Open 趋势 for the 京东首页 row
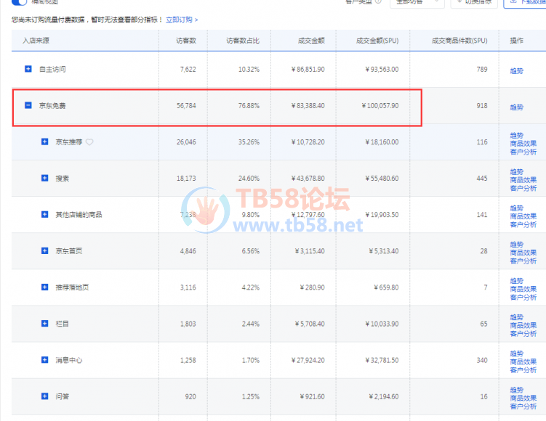546x421 pixels. click(x=516, y=245)
